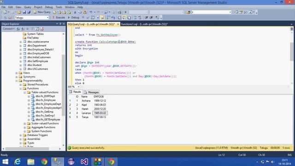Click the Parse checkmark icon
Screen dimensions: 295x166
pyautogui.click(x=88, y=18)
